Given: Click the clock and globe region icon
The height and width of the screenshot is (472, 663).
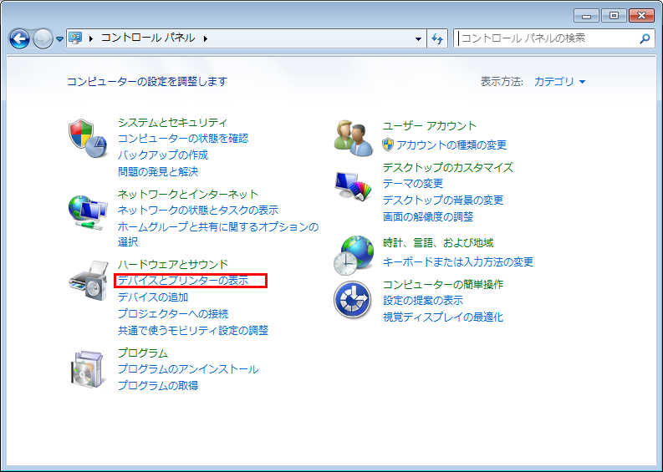Looking at the screenshot, I should click(x=354, y=255).
